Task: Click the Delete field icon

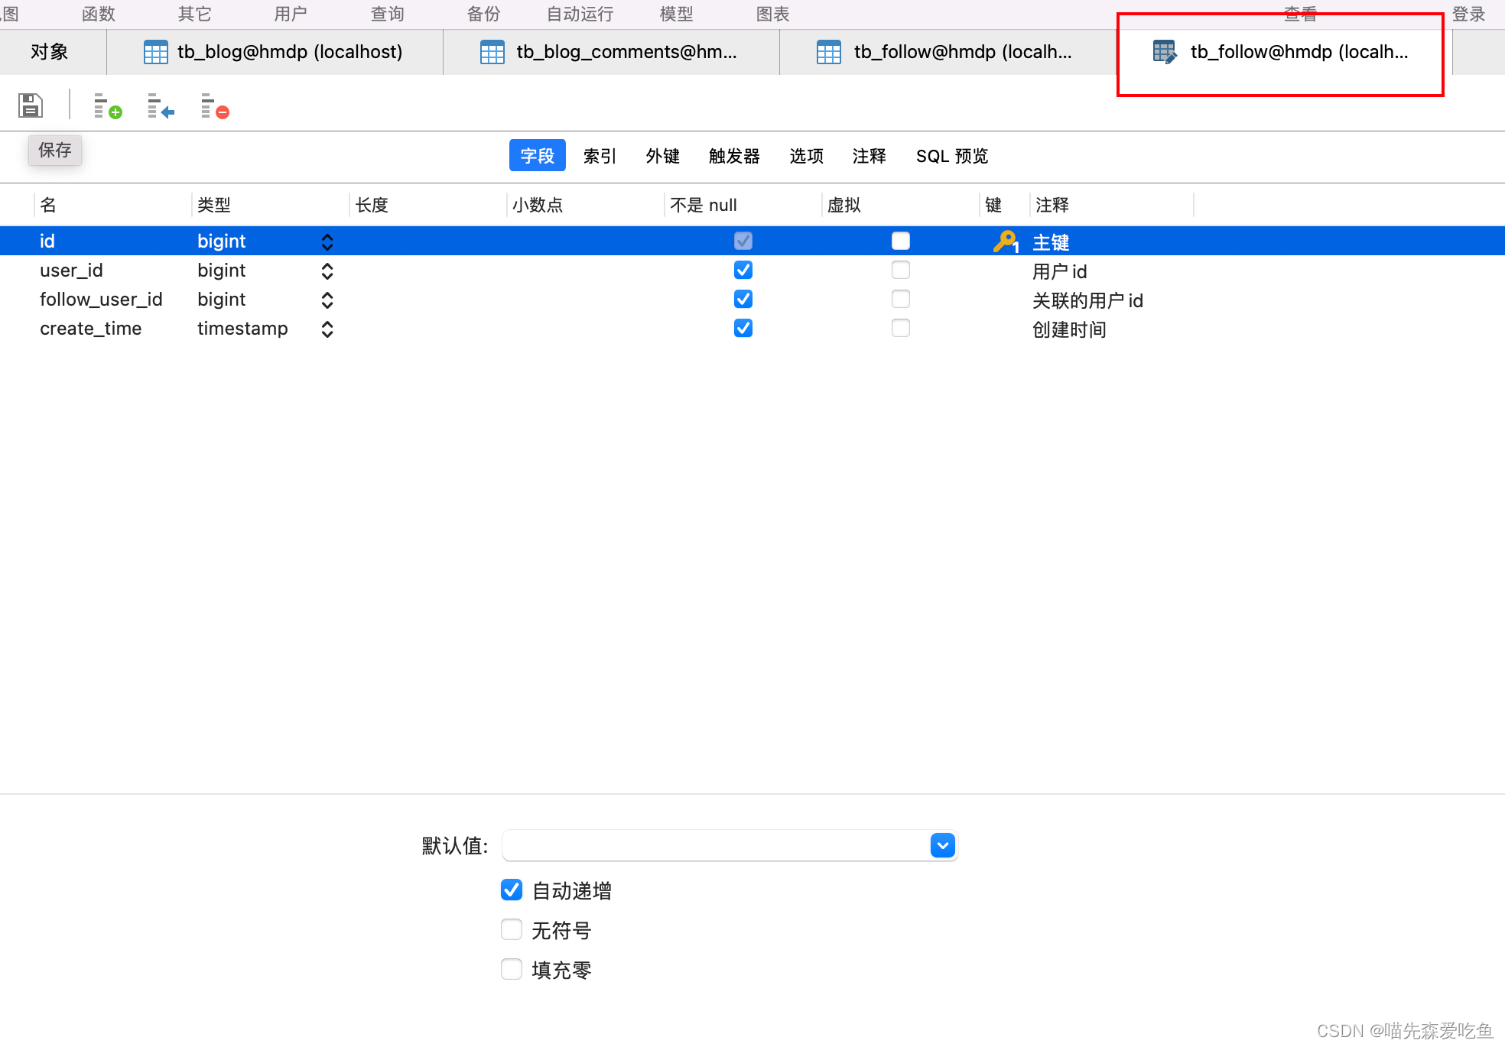Action: coord(214,106)
